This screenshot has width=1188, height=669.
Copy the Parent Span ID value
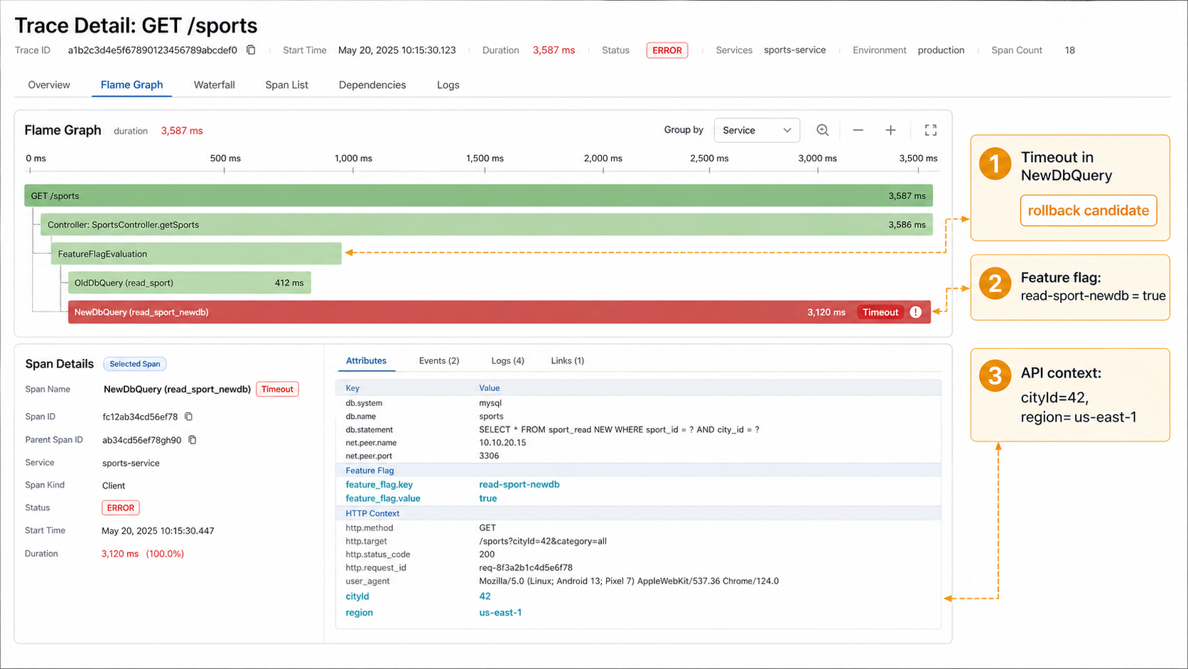193,440
